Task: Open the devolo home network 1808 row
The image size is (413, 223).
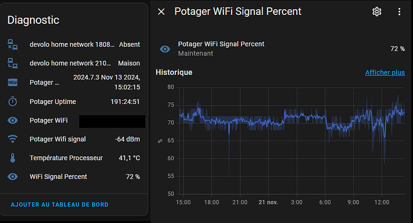Action: tap(74, 44)
